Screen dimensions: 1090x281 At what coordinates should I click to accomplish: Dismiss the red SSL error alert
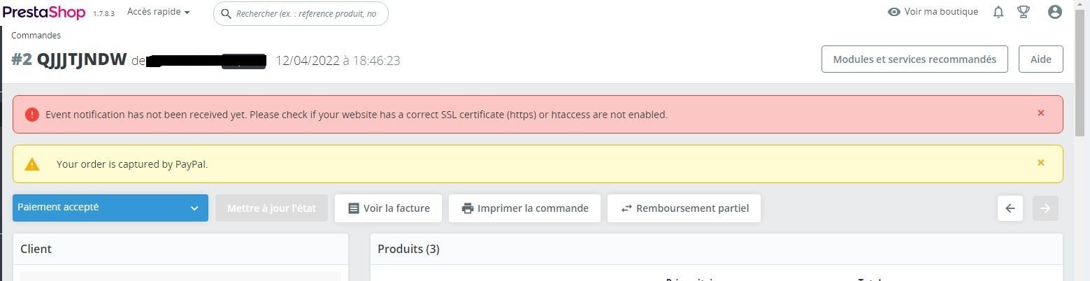[1040, 113]
